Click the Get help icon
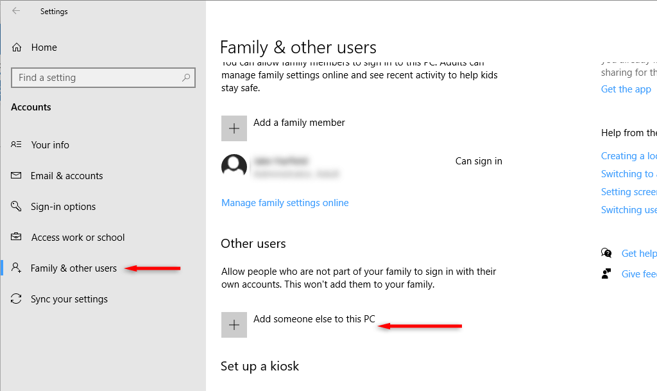This screenshot has height=391, width=657. point(606,253)
